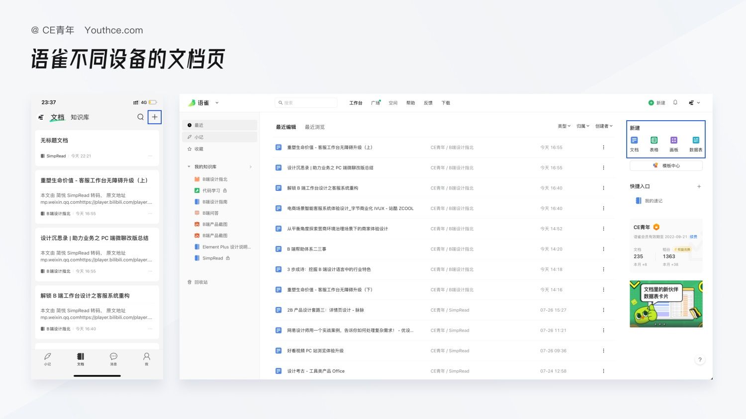Click the plus icon beside 快捷入口

pos(699,186)
